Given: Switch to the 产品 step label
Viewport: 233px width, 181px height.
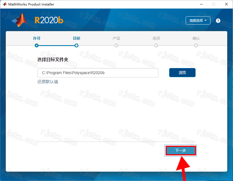Looking at the screenshot, I should (x=116, y=39).
